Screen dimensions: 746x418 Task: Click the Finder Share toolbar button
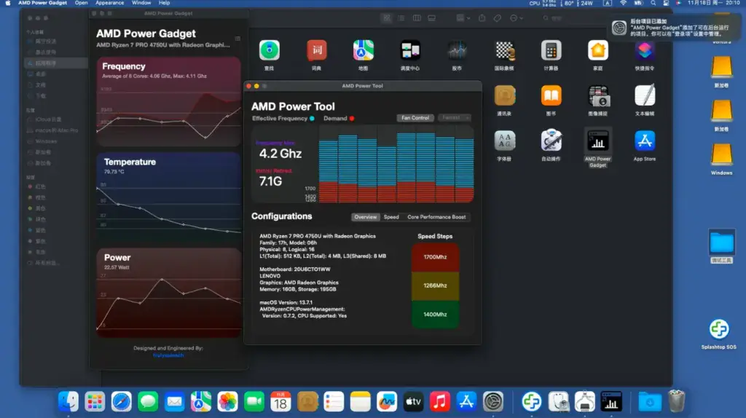pyautogui.click(x=482, y=18)
